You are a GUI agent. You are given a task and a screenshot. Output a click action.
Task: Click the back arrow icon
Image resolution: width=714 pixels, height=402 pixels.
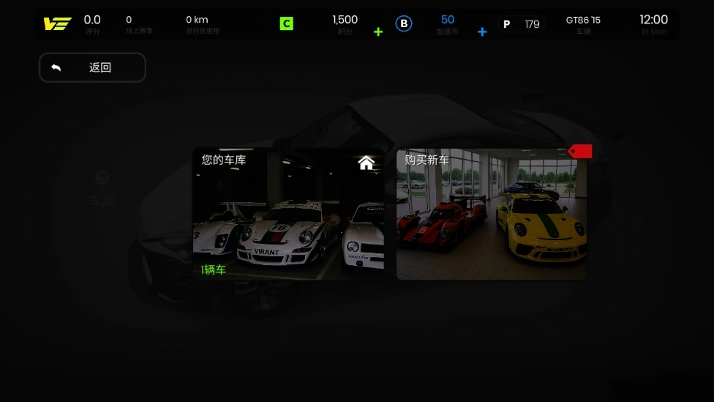coord(56,67)
